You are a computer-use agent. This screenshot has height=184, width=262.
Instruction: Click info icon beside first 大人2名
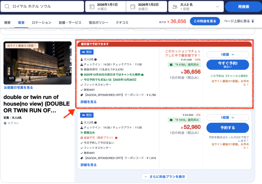pos(95,59)
